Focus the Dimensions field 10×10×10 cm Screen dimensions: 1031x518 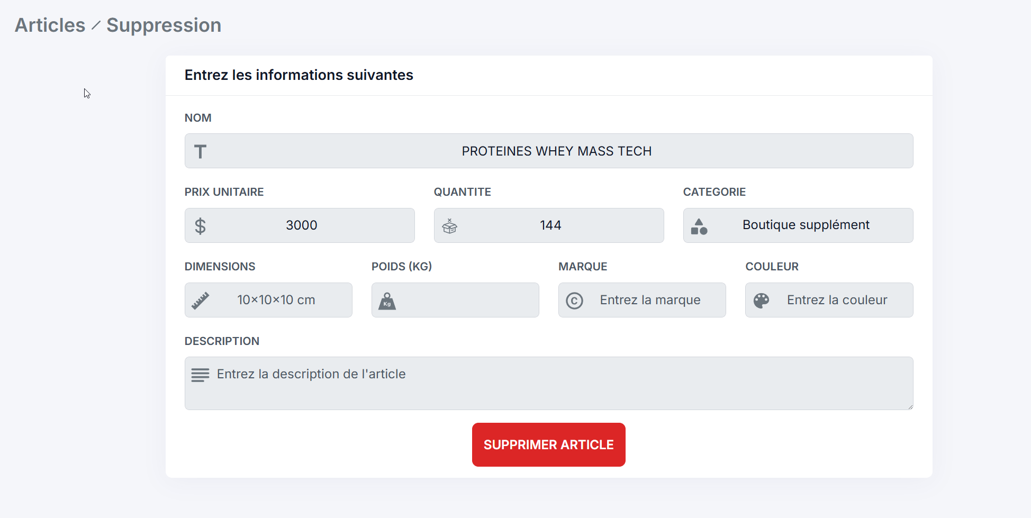(268, 300)
